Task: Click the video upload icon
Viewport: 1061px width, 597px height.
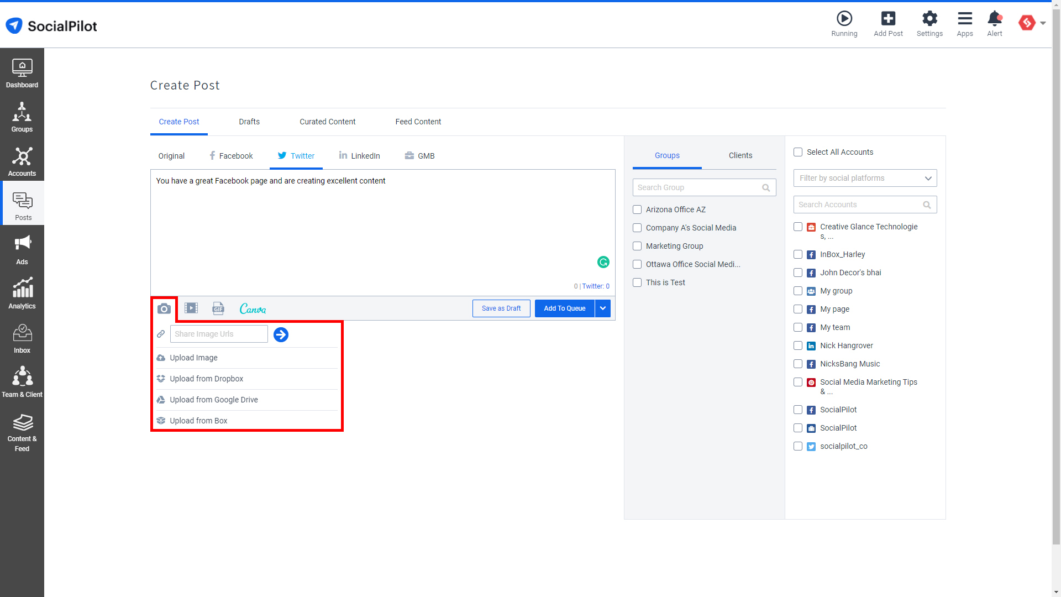Action: 191,308
